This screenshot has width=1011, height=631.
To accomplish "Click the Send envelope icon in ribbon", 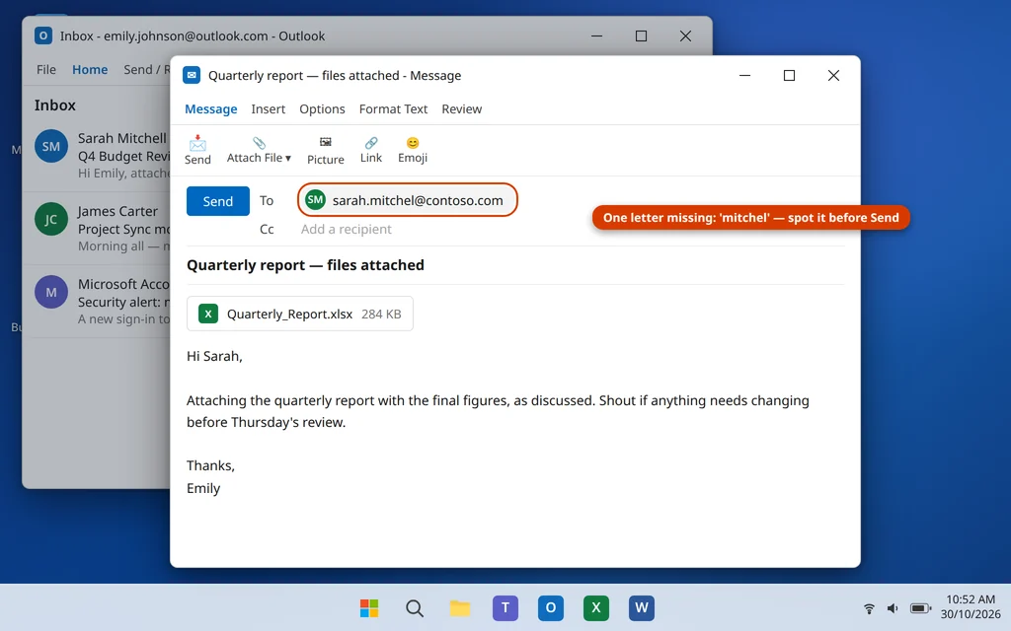I will coord(197,142).
